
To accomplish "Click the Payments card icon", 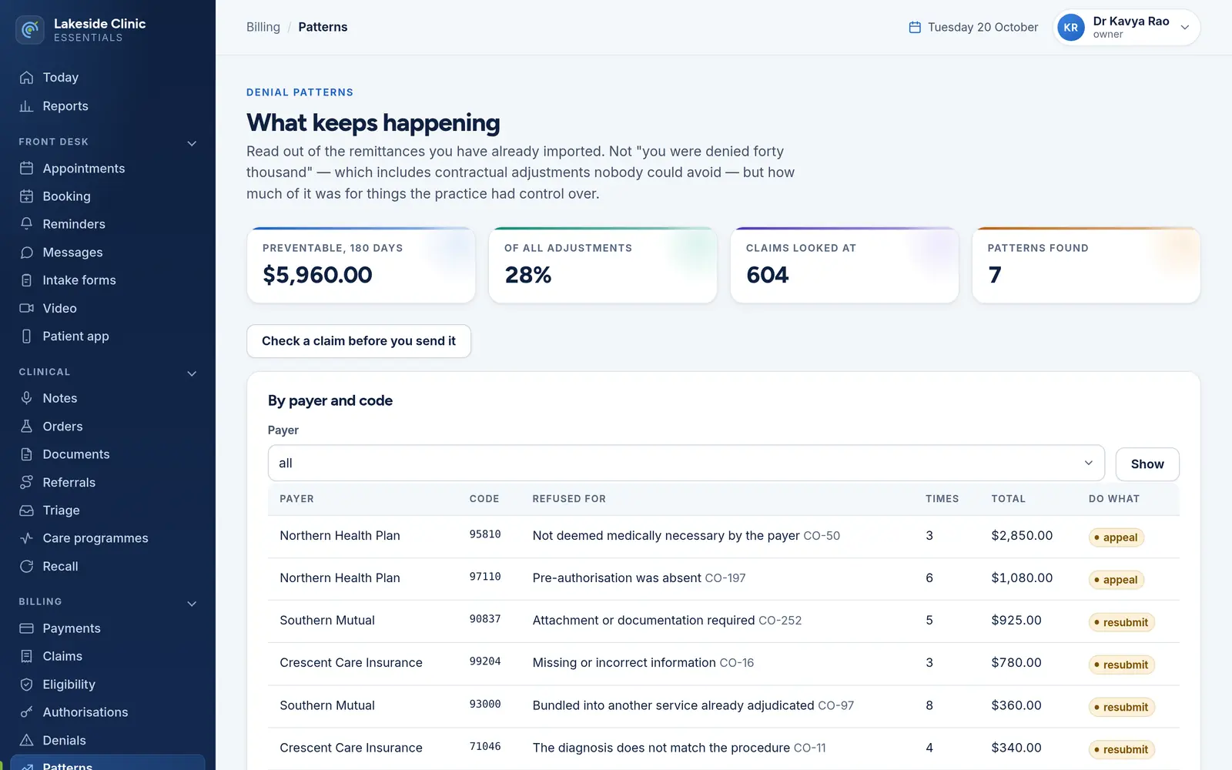I will click(x=26, y=628).
